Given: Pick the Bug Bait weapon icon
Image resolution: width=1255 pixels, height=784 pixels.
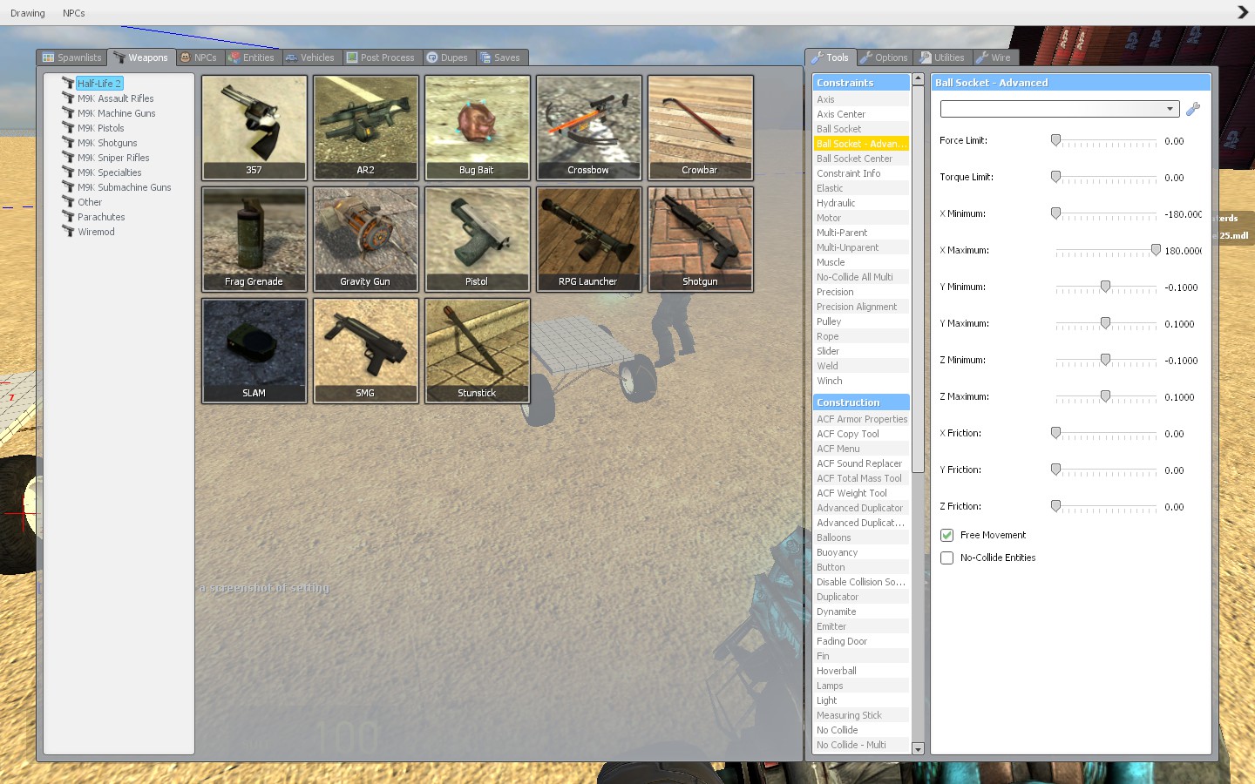Looking at the screenshot, I should [477, 127].
